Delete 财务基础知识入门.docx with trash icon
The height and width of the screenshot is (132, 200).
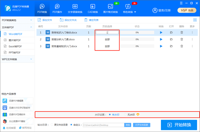[x=182, y=46]
